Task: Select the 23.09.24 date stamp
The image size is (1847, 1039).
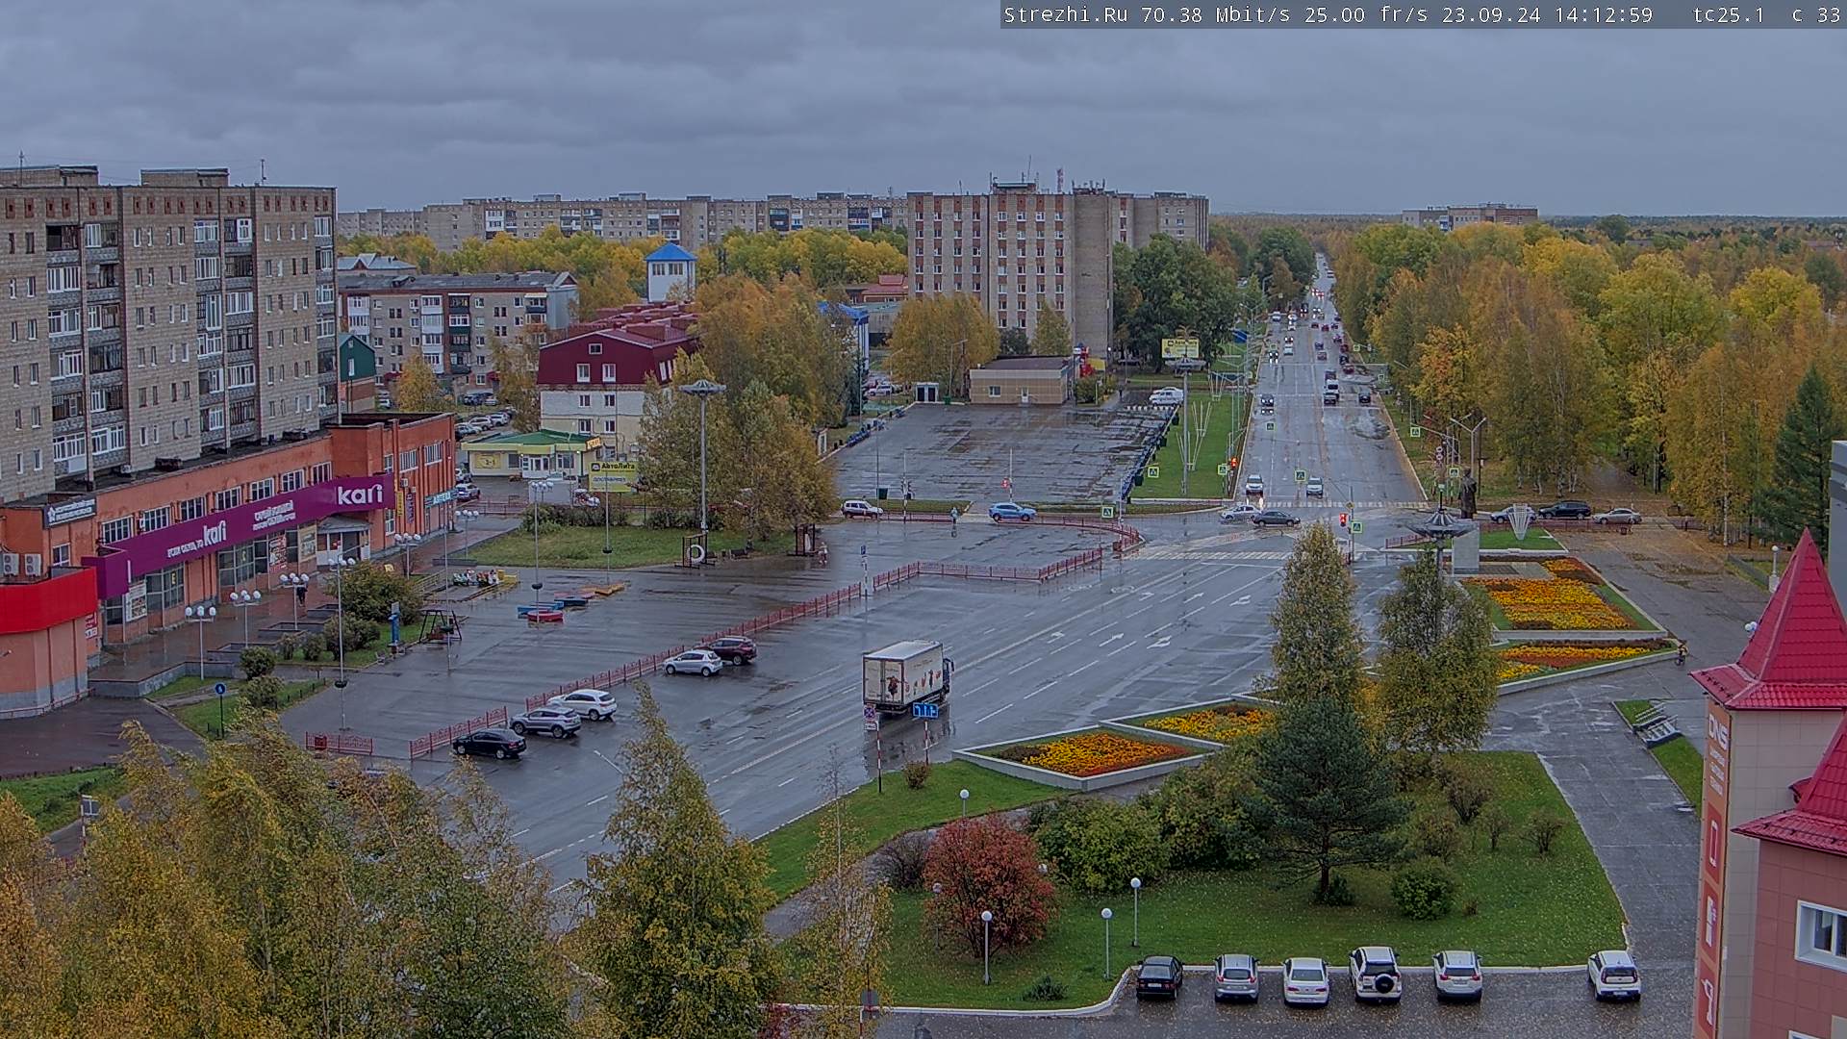Action: coord(1491,14)
